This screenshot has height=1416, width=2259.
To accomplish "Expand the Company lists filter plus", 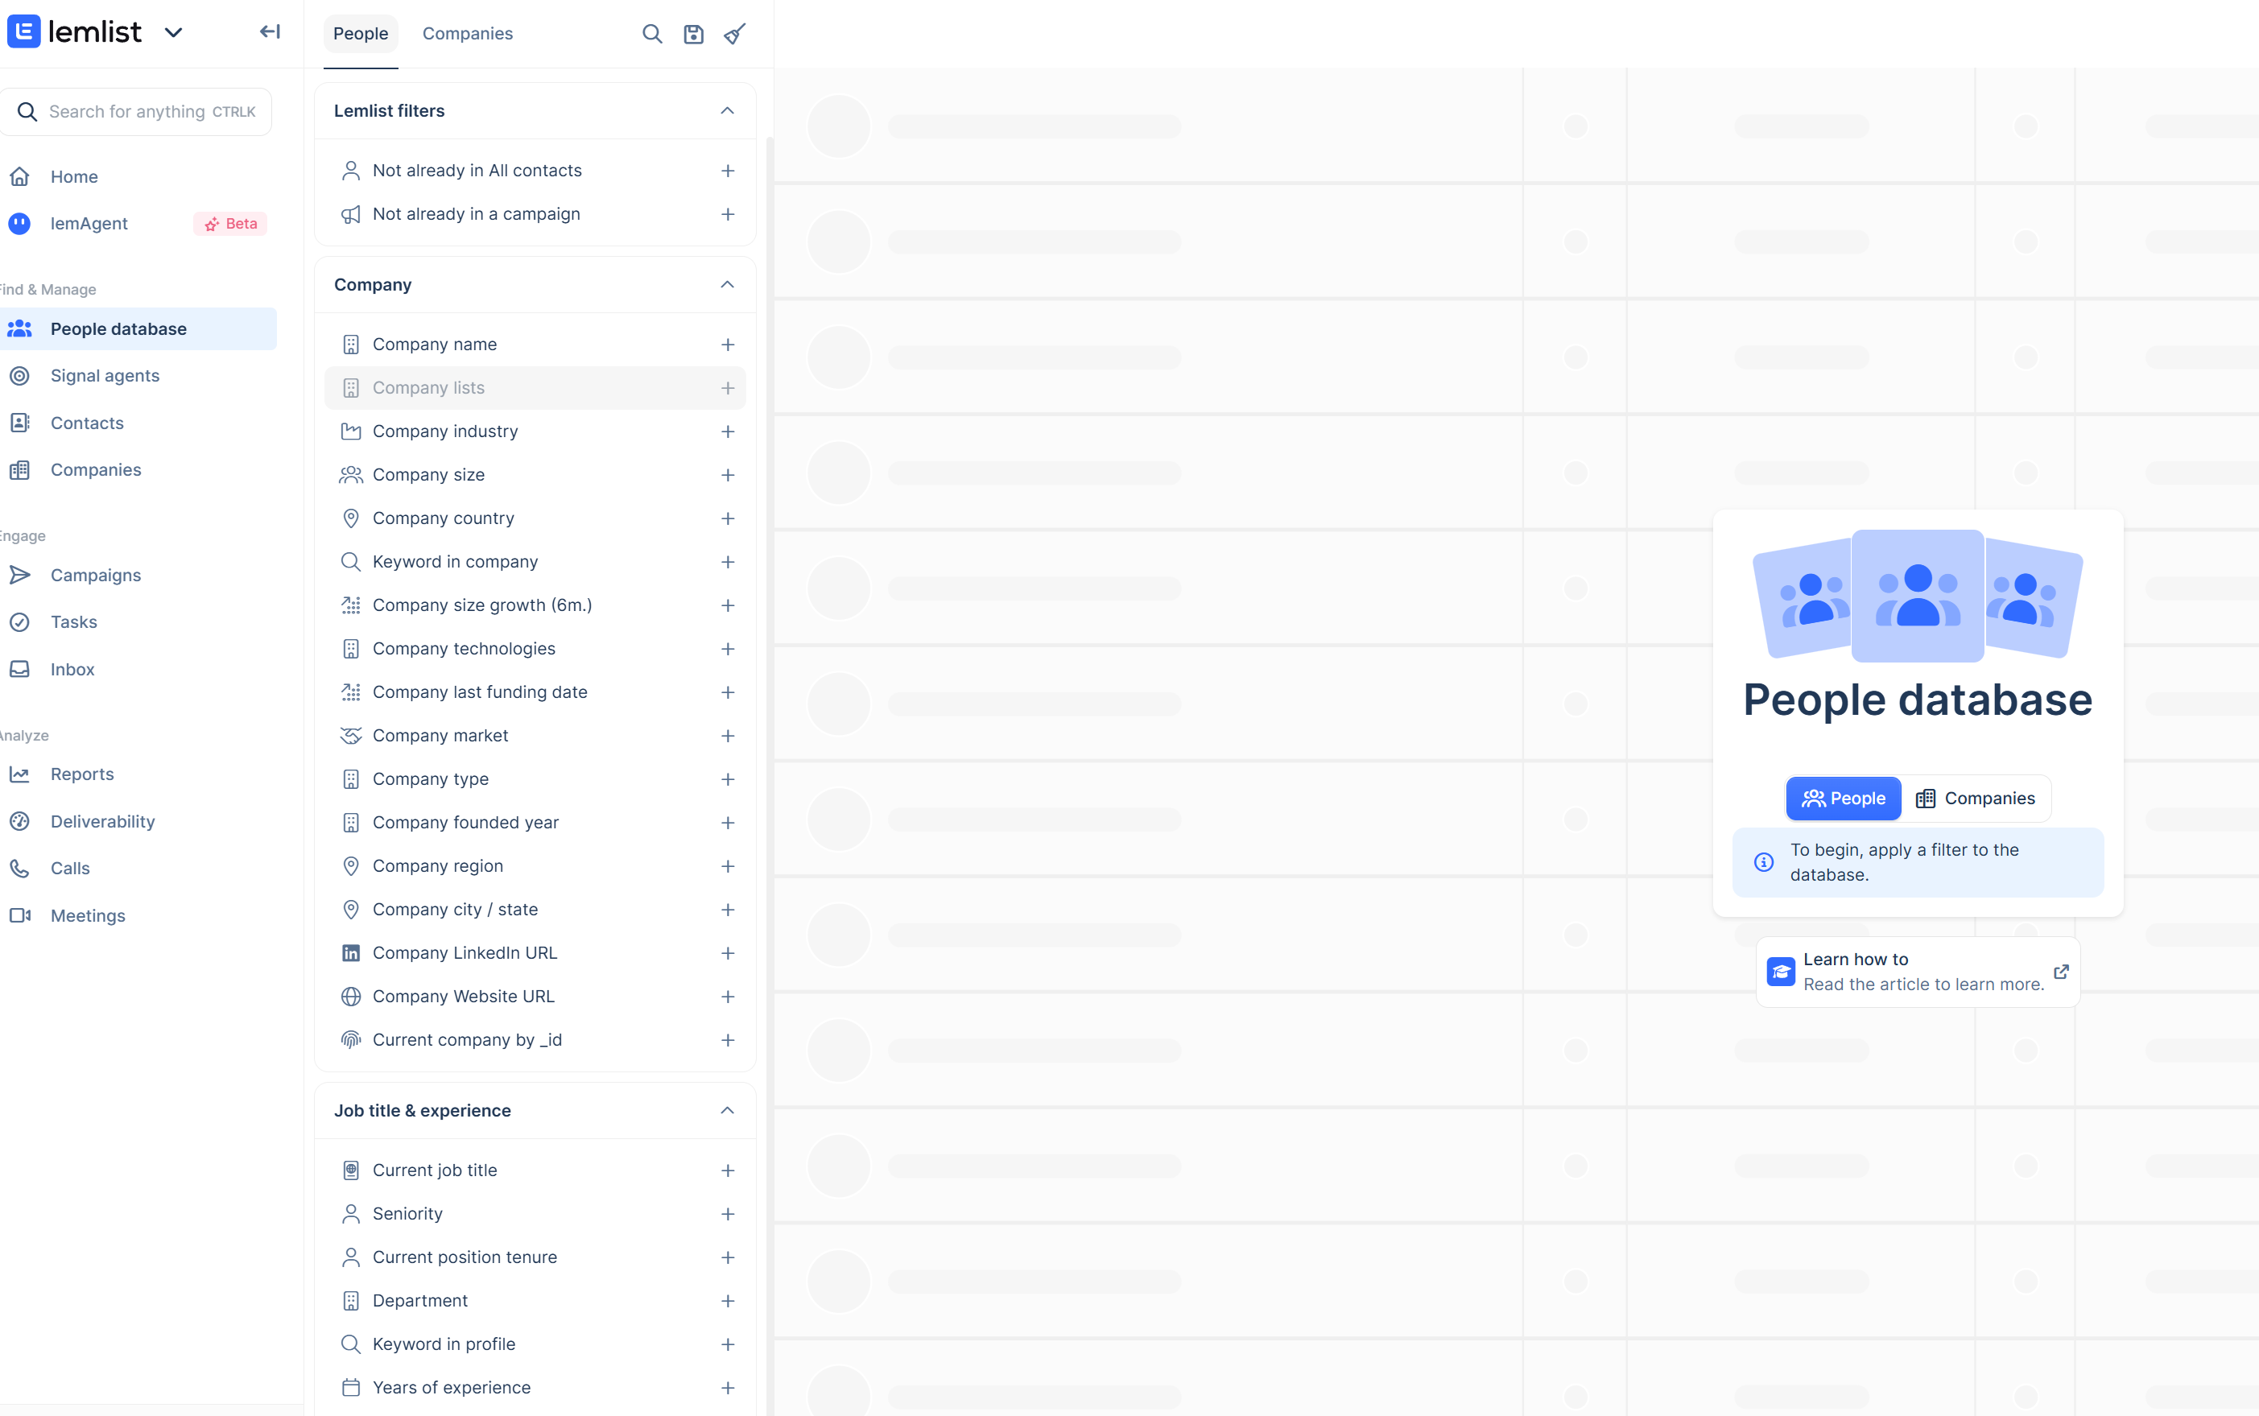I will (728, 388).
